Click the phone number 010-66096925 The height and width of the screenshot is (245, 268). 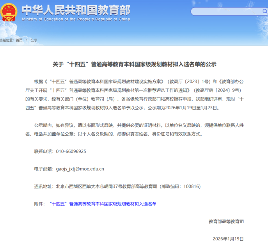click(x=71, y=151)
